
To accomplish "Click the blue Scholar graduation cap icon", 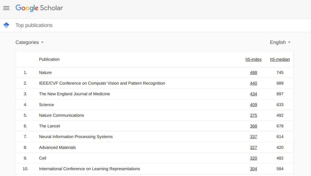I will pyautogui.click(x=6, y=25).
